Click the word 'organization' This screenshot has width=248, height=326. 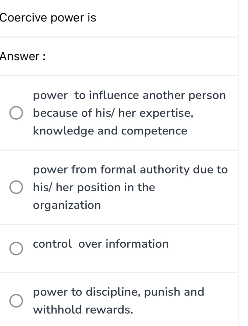(67, 205)
